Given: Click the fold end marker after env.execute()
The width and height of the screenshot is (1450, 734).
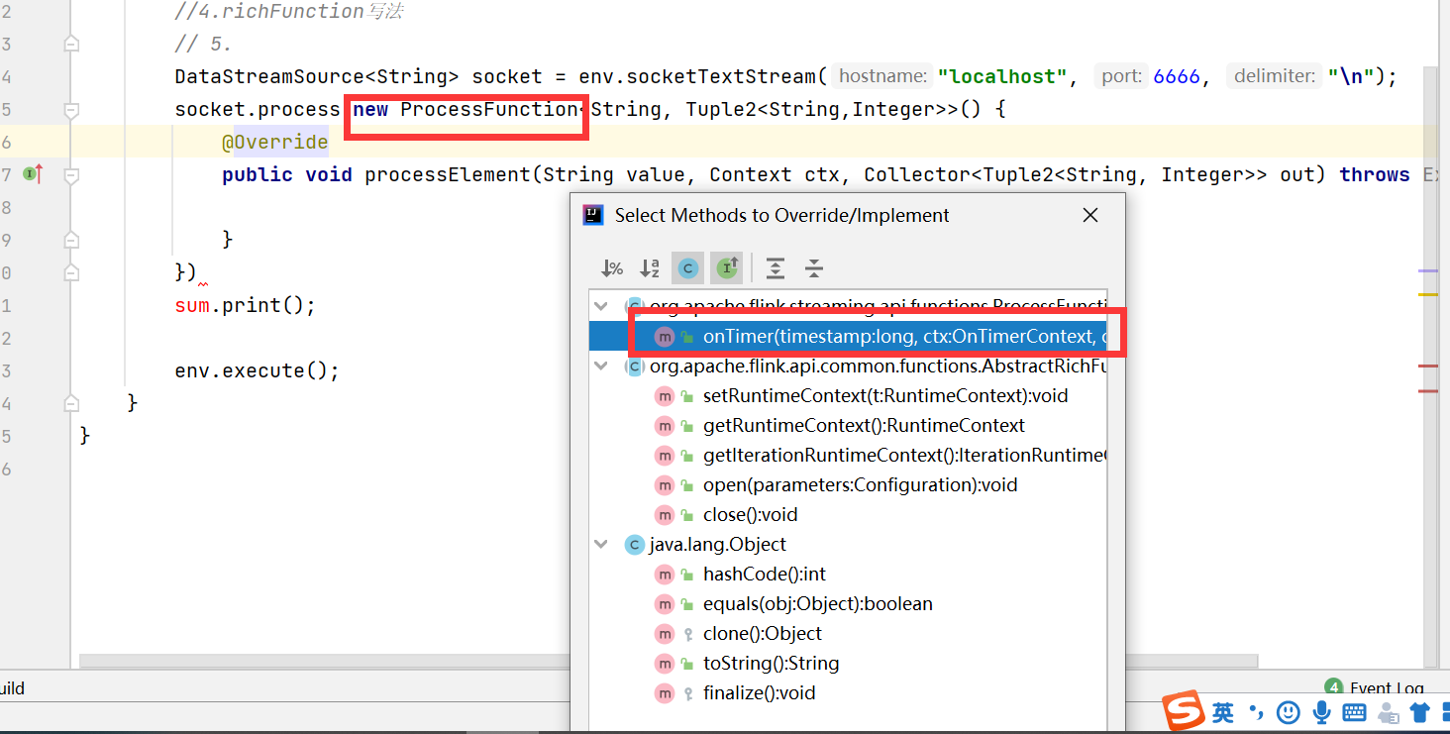Looking at the screenshot, I should 71,403.
